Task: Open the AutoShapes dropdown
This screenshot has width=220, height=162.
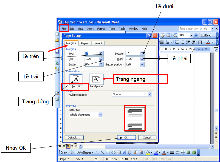Action: pos(85,152)
